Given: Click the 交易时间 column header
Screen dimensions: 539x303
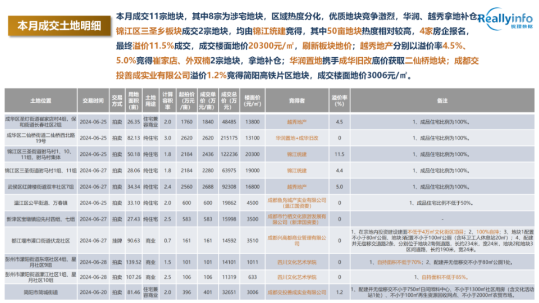Looking at the screenshot, I should (x=93, y=100).
